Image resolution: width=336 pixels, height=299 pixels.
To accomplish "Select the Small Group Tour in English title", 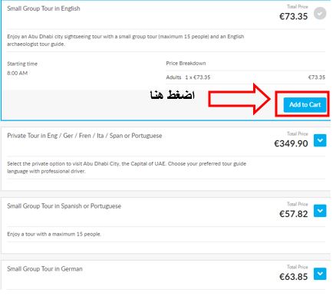I will (x=44, y=8).
